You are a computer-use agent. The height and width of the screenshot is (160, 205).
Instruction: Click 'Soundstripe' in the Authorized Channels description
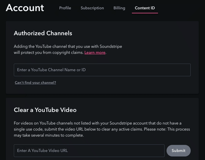(x=111, y=47)
